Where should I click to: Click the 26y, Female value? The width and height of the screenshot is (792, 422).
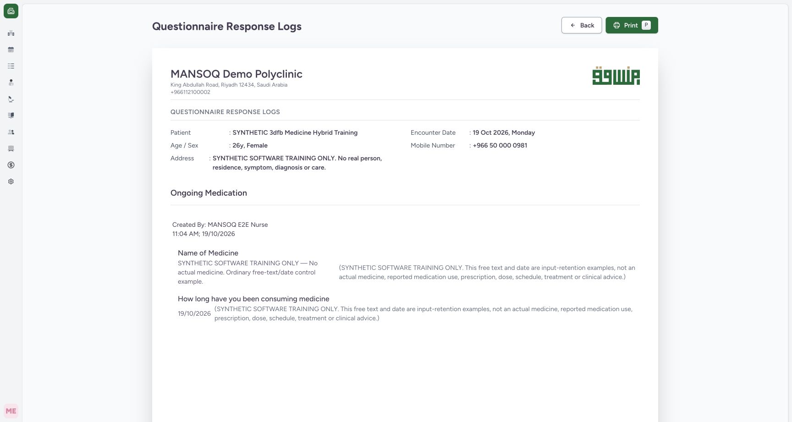pyautogui.click(x=250, y=145)
